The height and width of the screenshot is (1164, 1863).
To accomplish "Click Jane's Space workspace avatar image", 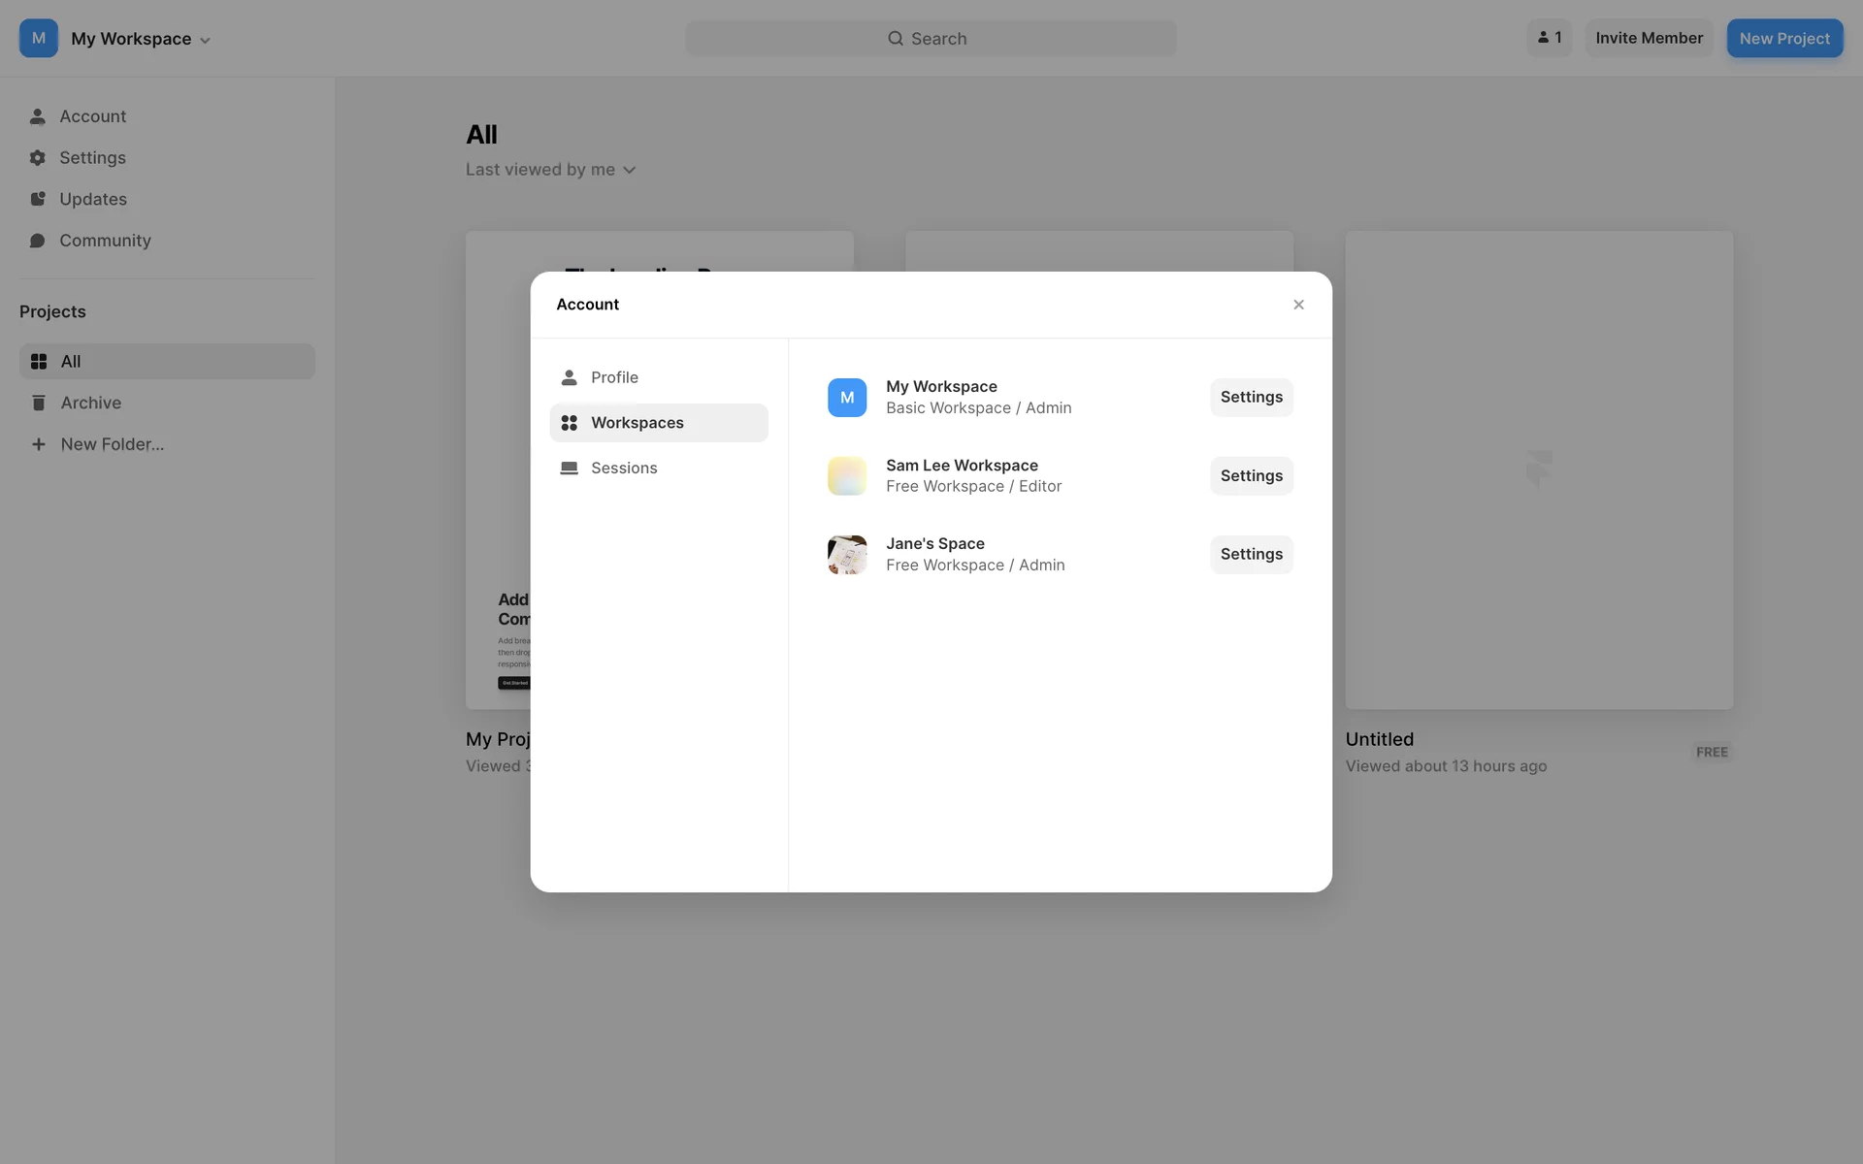I will [846, 555].
